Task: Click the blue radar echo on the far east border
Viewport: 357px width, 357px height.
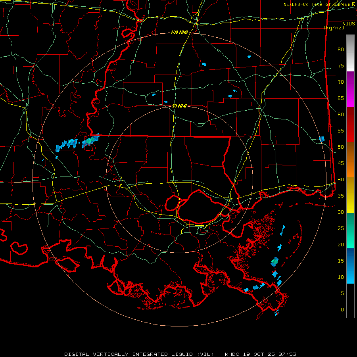Action: 322,139
